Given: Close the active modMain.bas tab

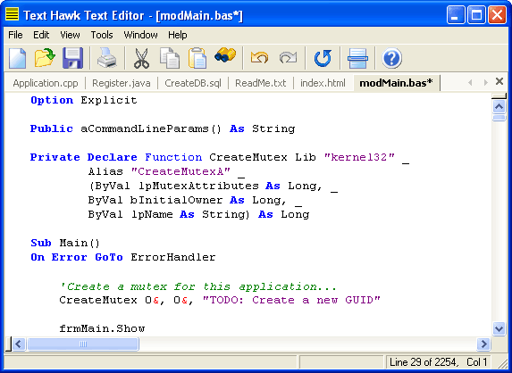Looking at the screenshot, I should 499,81.
